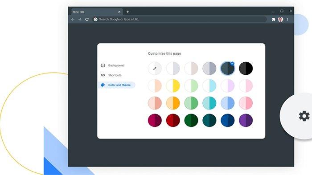Choose the salmon theme swatch
This screenshot has height=175, width=312.
tap(155, 103)
